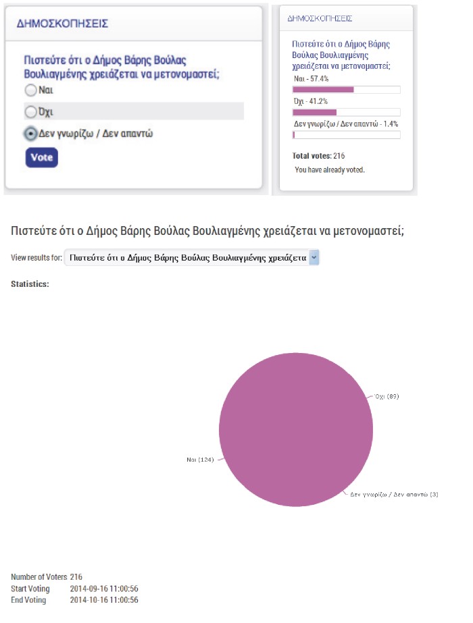
Task: Click the Δεν γνωρίζω / Δεν απαντώ (3) pie label
Action: click(x=394, y=495)
